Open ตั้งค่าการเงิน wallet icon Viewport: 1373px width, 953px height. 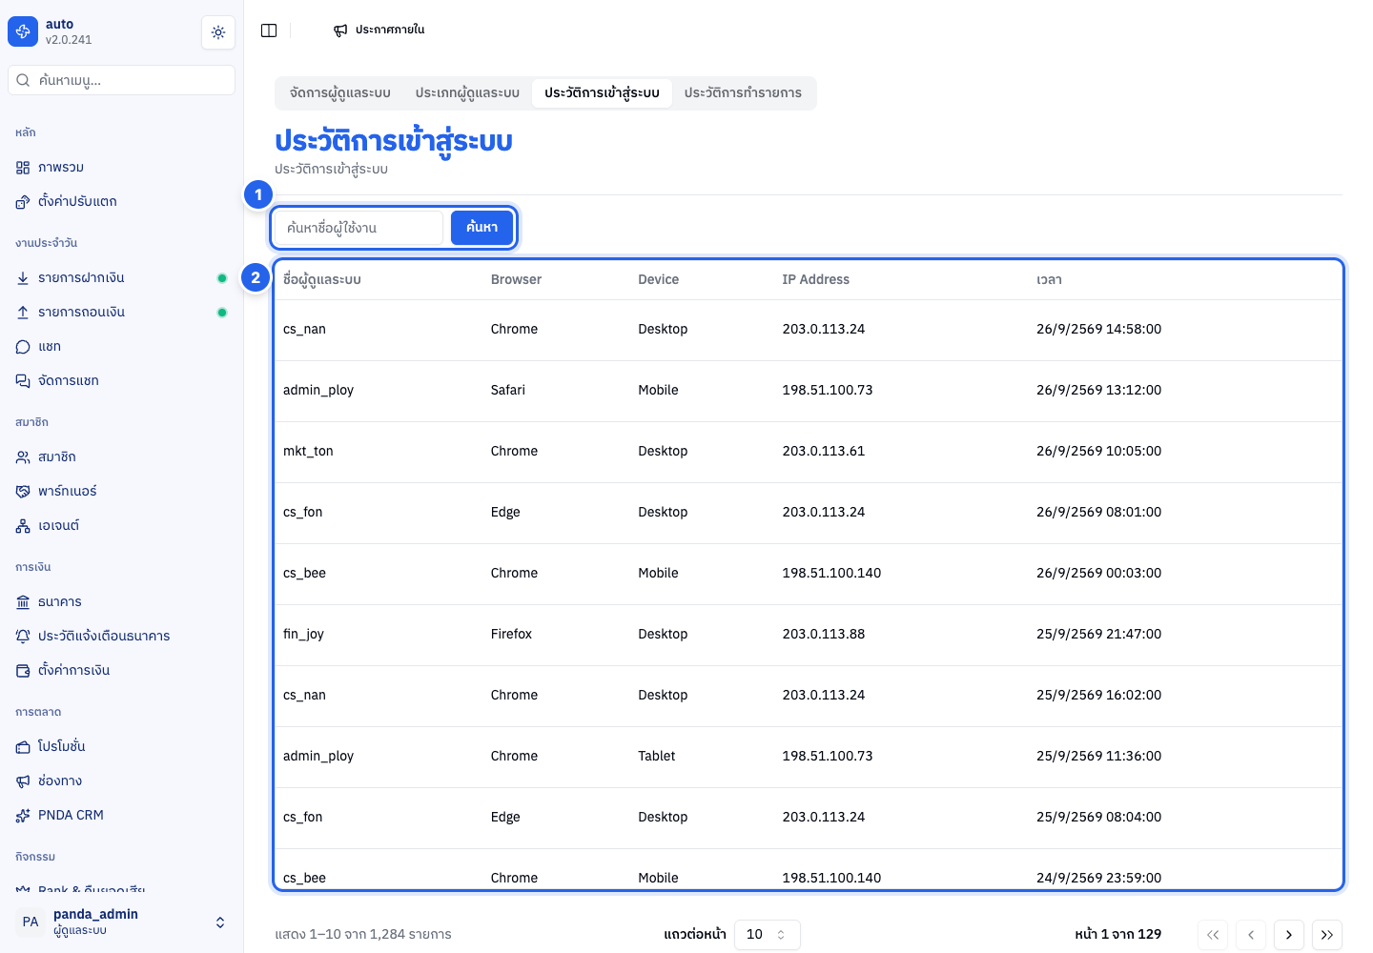23,671
